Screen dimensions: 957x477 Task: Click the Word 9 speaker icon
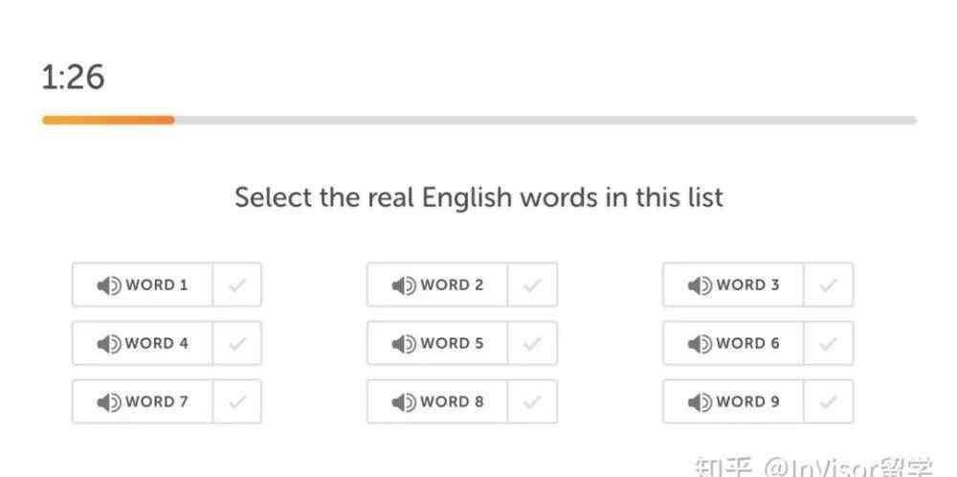[x=701, y=402]
